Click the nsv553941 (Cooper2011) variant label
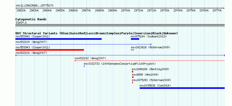232x106 pixels. coord(33,36)
